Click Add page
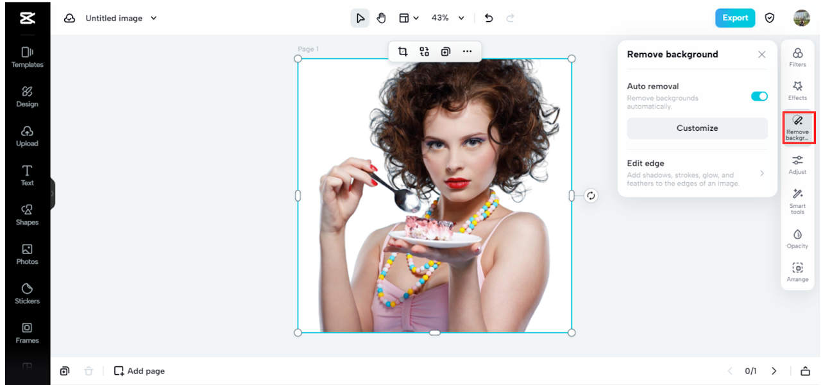Image resolution: width=821 pixels, height=385 pixels. (x=139, y=371)
